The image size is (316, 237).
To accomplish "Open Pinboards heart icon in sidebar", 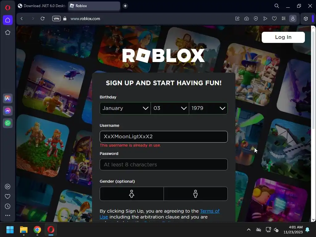I will (8, 197).
